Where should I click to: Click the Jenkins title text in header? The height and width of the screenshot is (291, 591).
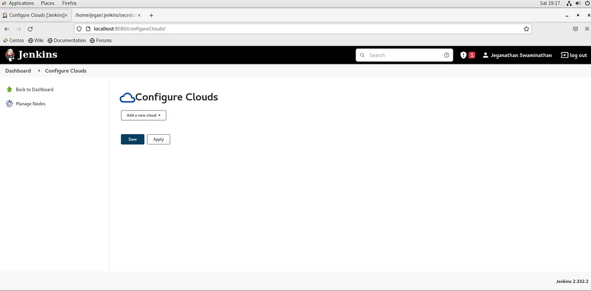click(x=38, y=55)
